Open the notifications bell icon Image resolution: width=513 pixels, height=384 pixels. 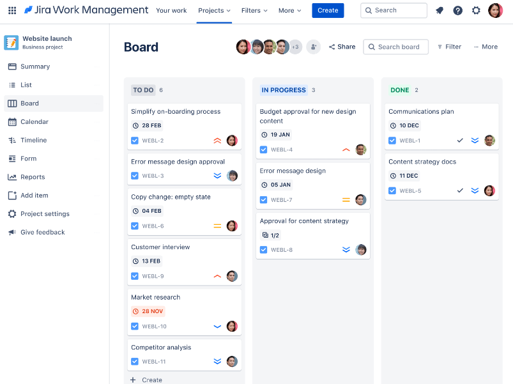(x=440, y=10)
